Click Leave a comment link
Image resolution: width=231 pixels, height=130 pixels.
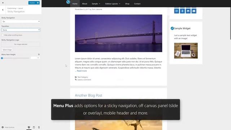[84, 80]
